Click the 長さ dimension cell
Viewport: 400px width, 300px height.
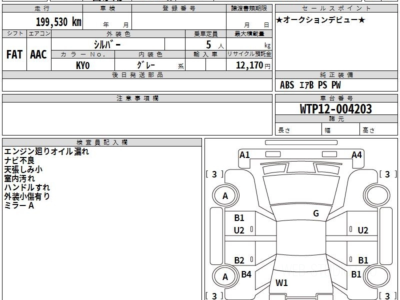pos(298,129)
